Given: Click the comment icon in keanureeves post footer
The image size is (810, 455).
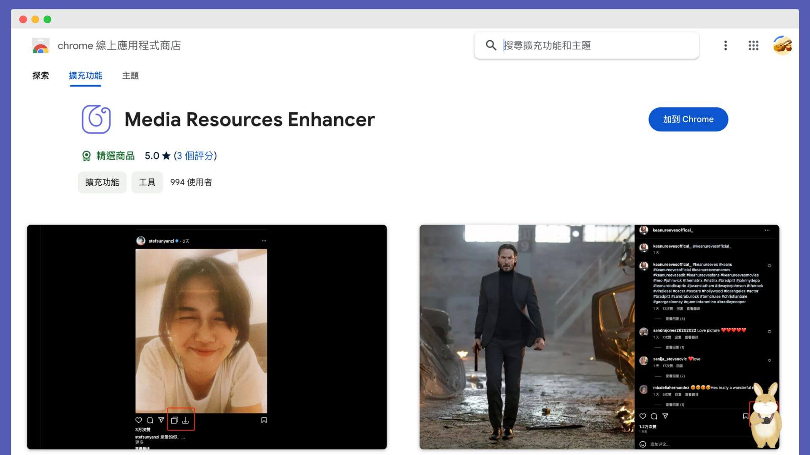Looking at the screenshot, I should [654, 416].
